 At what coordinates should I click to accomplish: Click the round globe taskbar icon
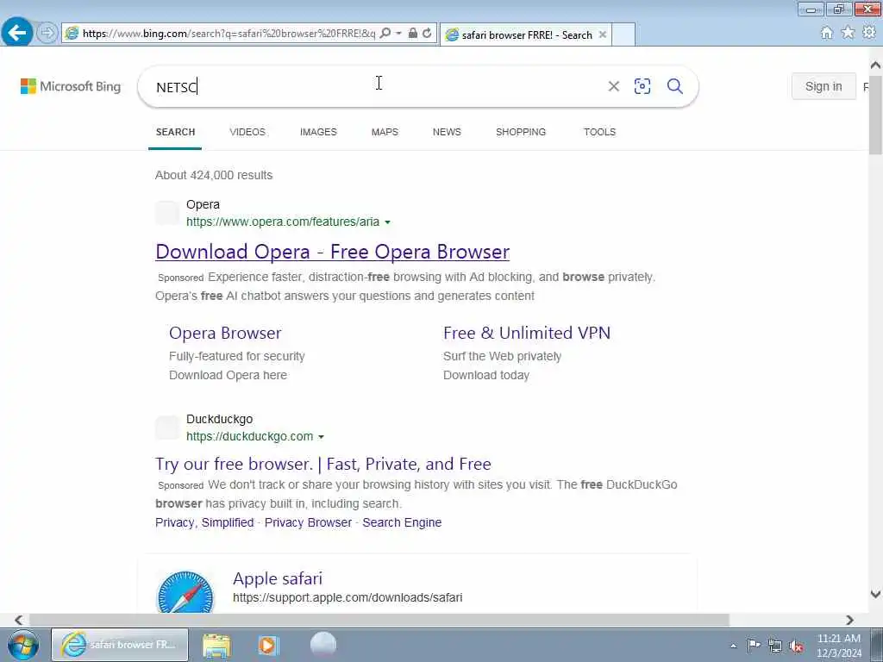(323, 644)
